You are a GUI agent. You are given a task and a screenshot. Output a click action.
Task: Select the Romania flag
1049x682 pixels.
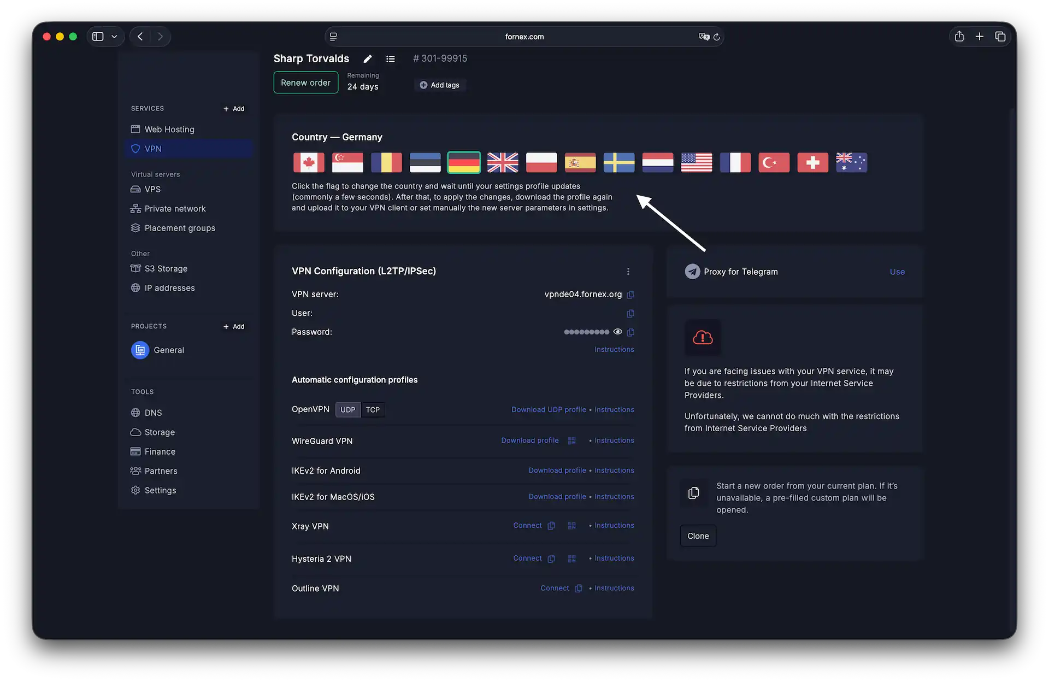(x=386, y=162)
